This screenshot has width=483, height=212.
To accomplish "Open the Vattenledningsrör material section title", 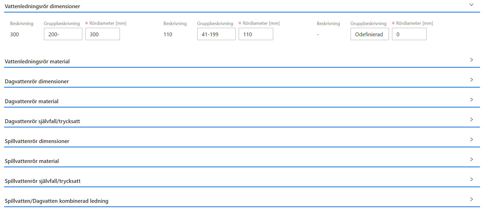I will (x=37, y=62).
